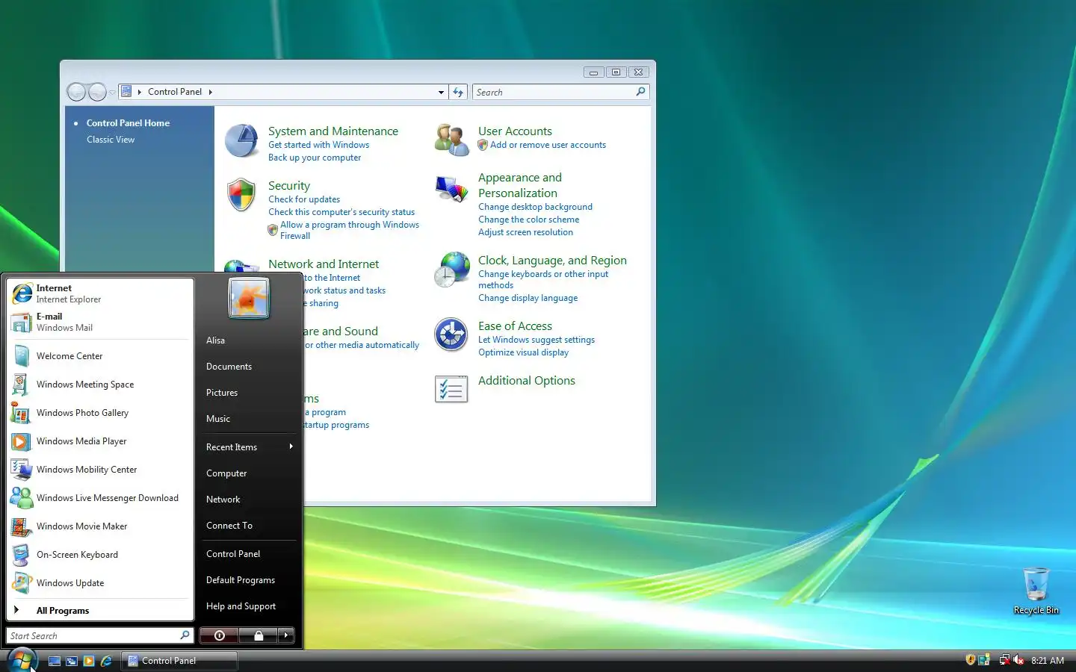Open Internet Explorer from Start menu
The image size is (1076, 672).
(100, 293)
